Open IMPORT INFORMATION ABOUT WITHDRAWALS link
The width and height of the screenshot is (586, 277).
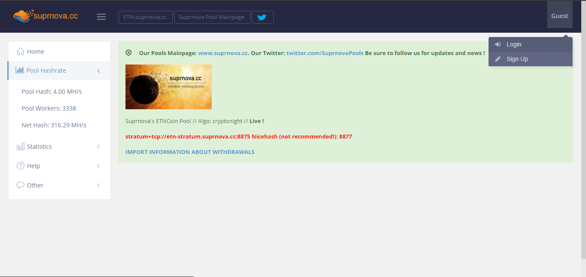(x=190, y=152)
